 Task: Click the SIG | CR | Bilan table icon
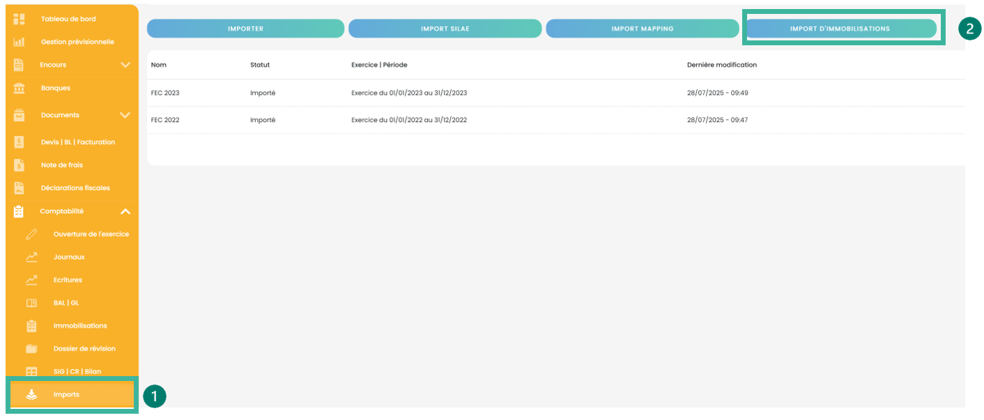tap(31, 372)
